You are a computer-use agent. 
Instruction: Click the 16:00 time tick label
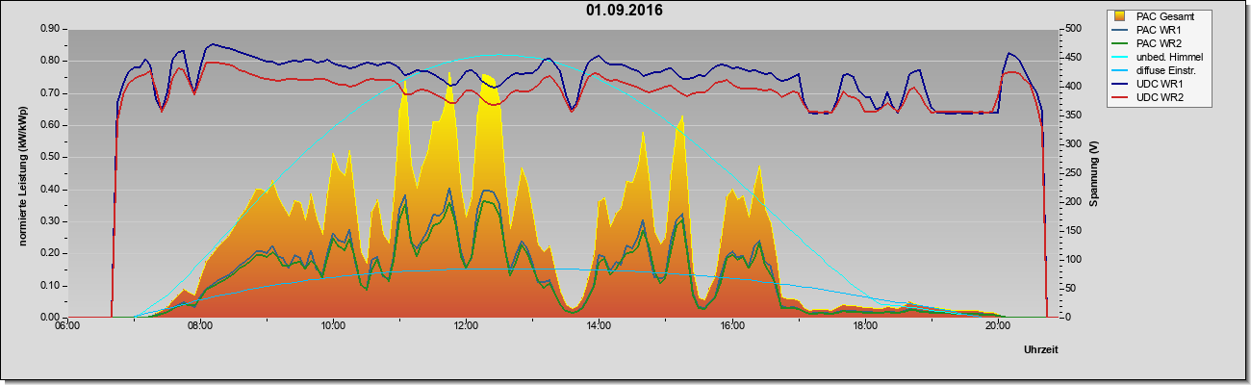(731, 327)
